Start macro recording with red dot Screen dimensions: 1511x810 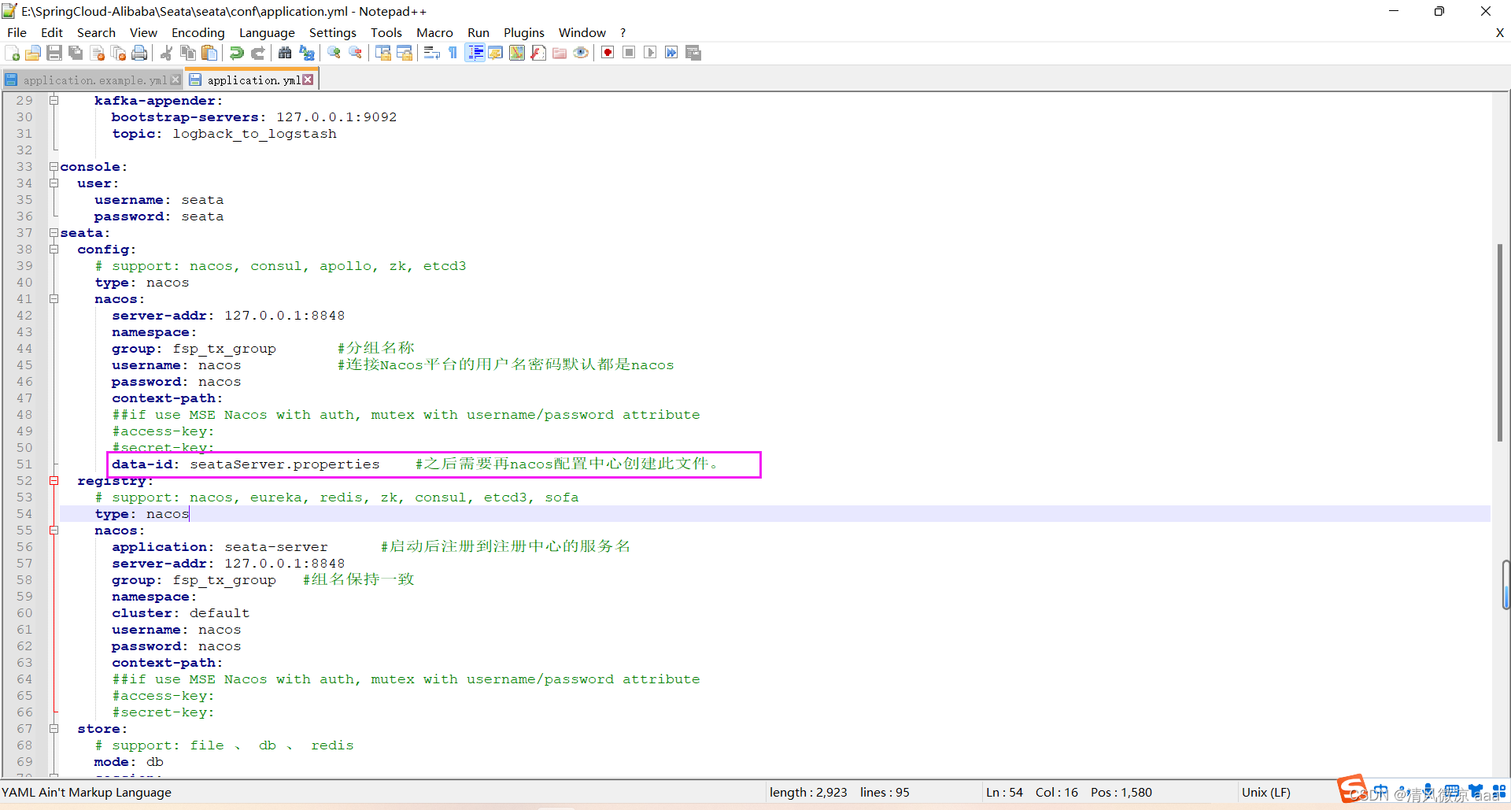pos(608,53)
